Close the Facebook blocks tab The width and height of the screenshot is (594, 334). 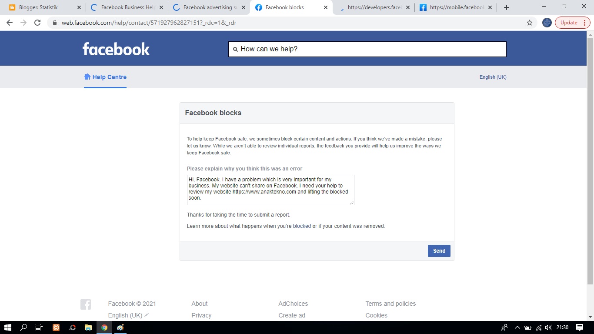click(x=325, y=7)
